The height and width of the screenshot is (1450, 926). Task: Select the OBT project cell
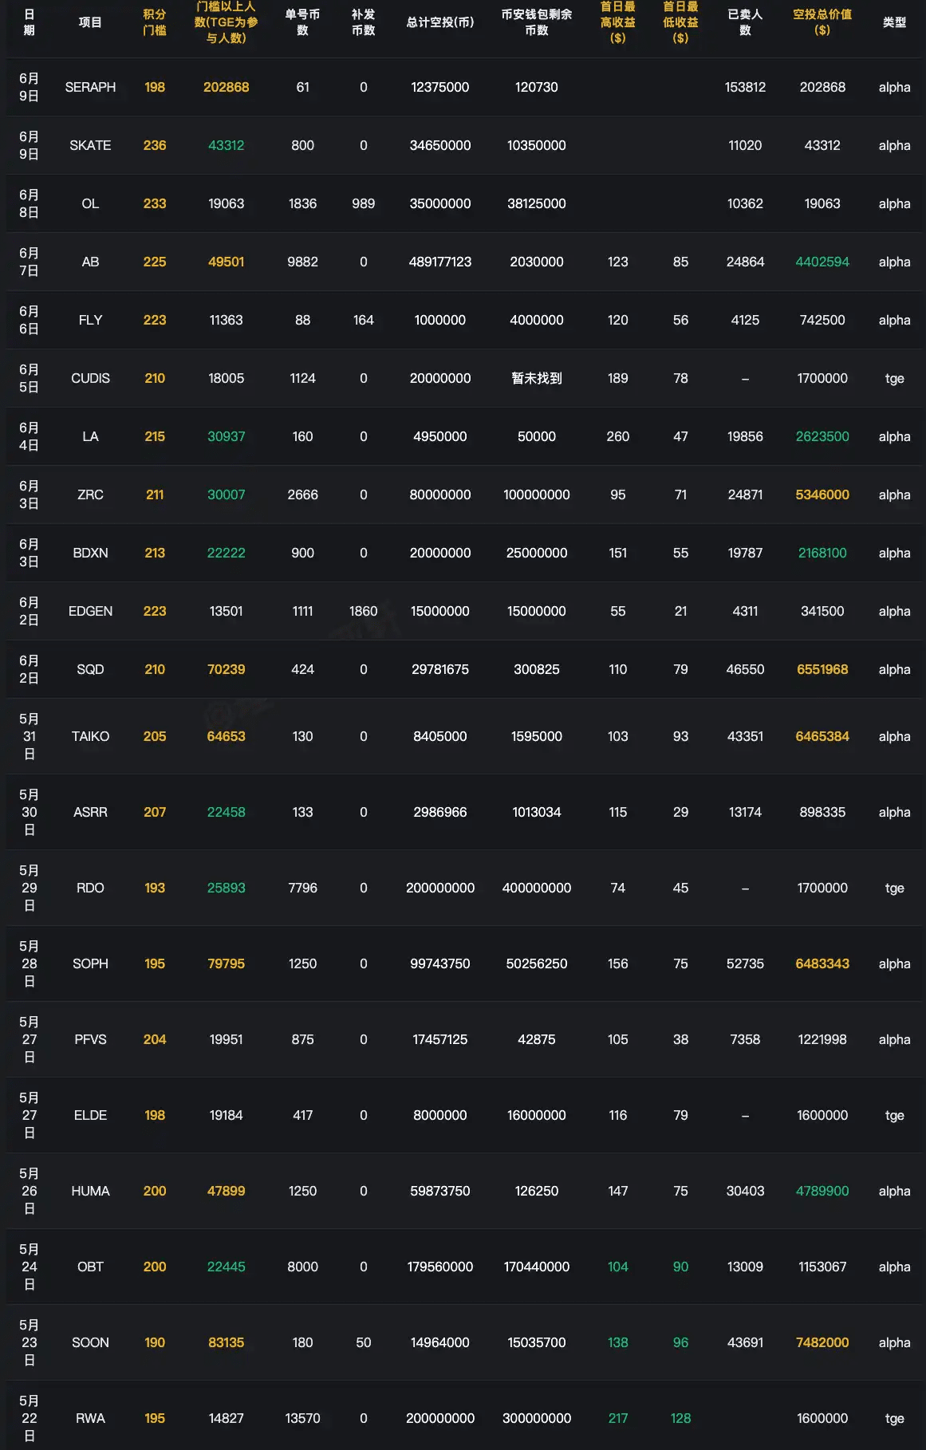(90, 1267)
